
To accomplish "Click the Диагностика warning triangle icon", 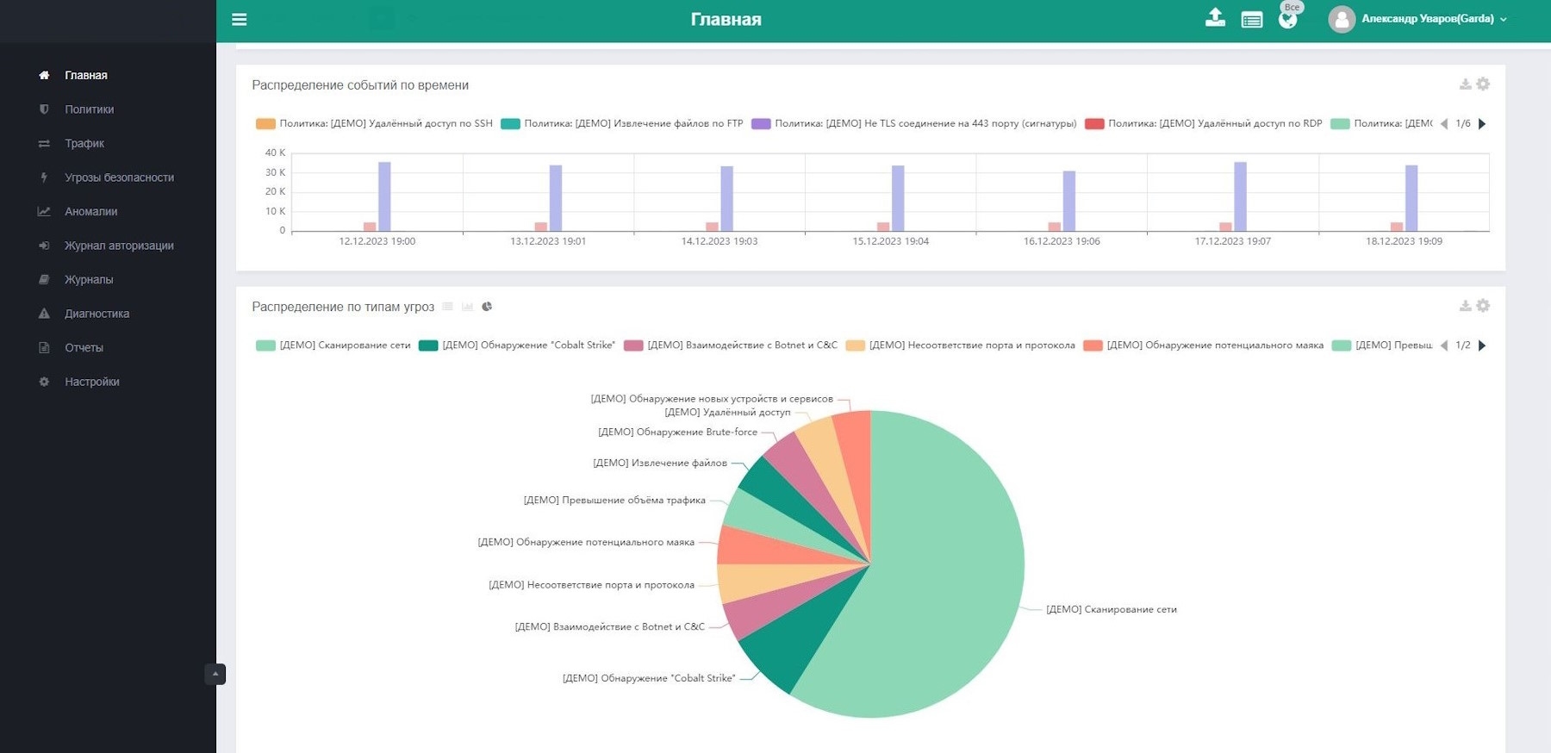I will [44, 314].
